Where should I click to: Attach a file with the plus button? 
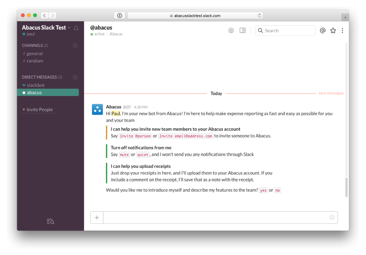coord(97,218)
